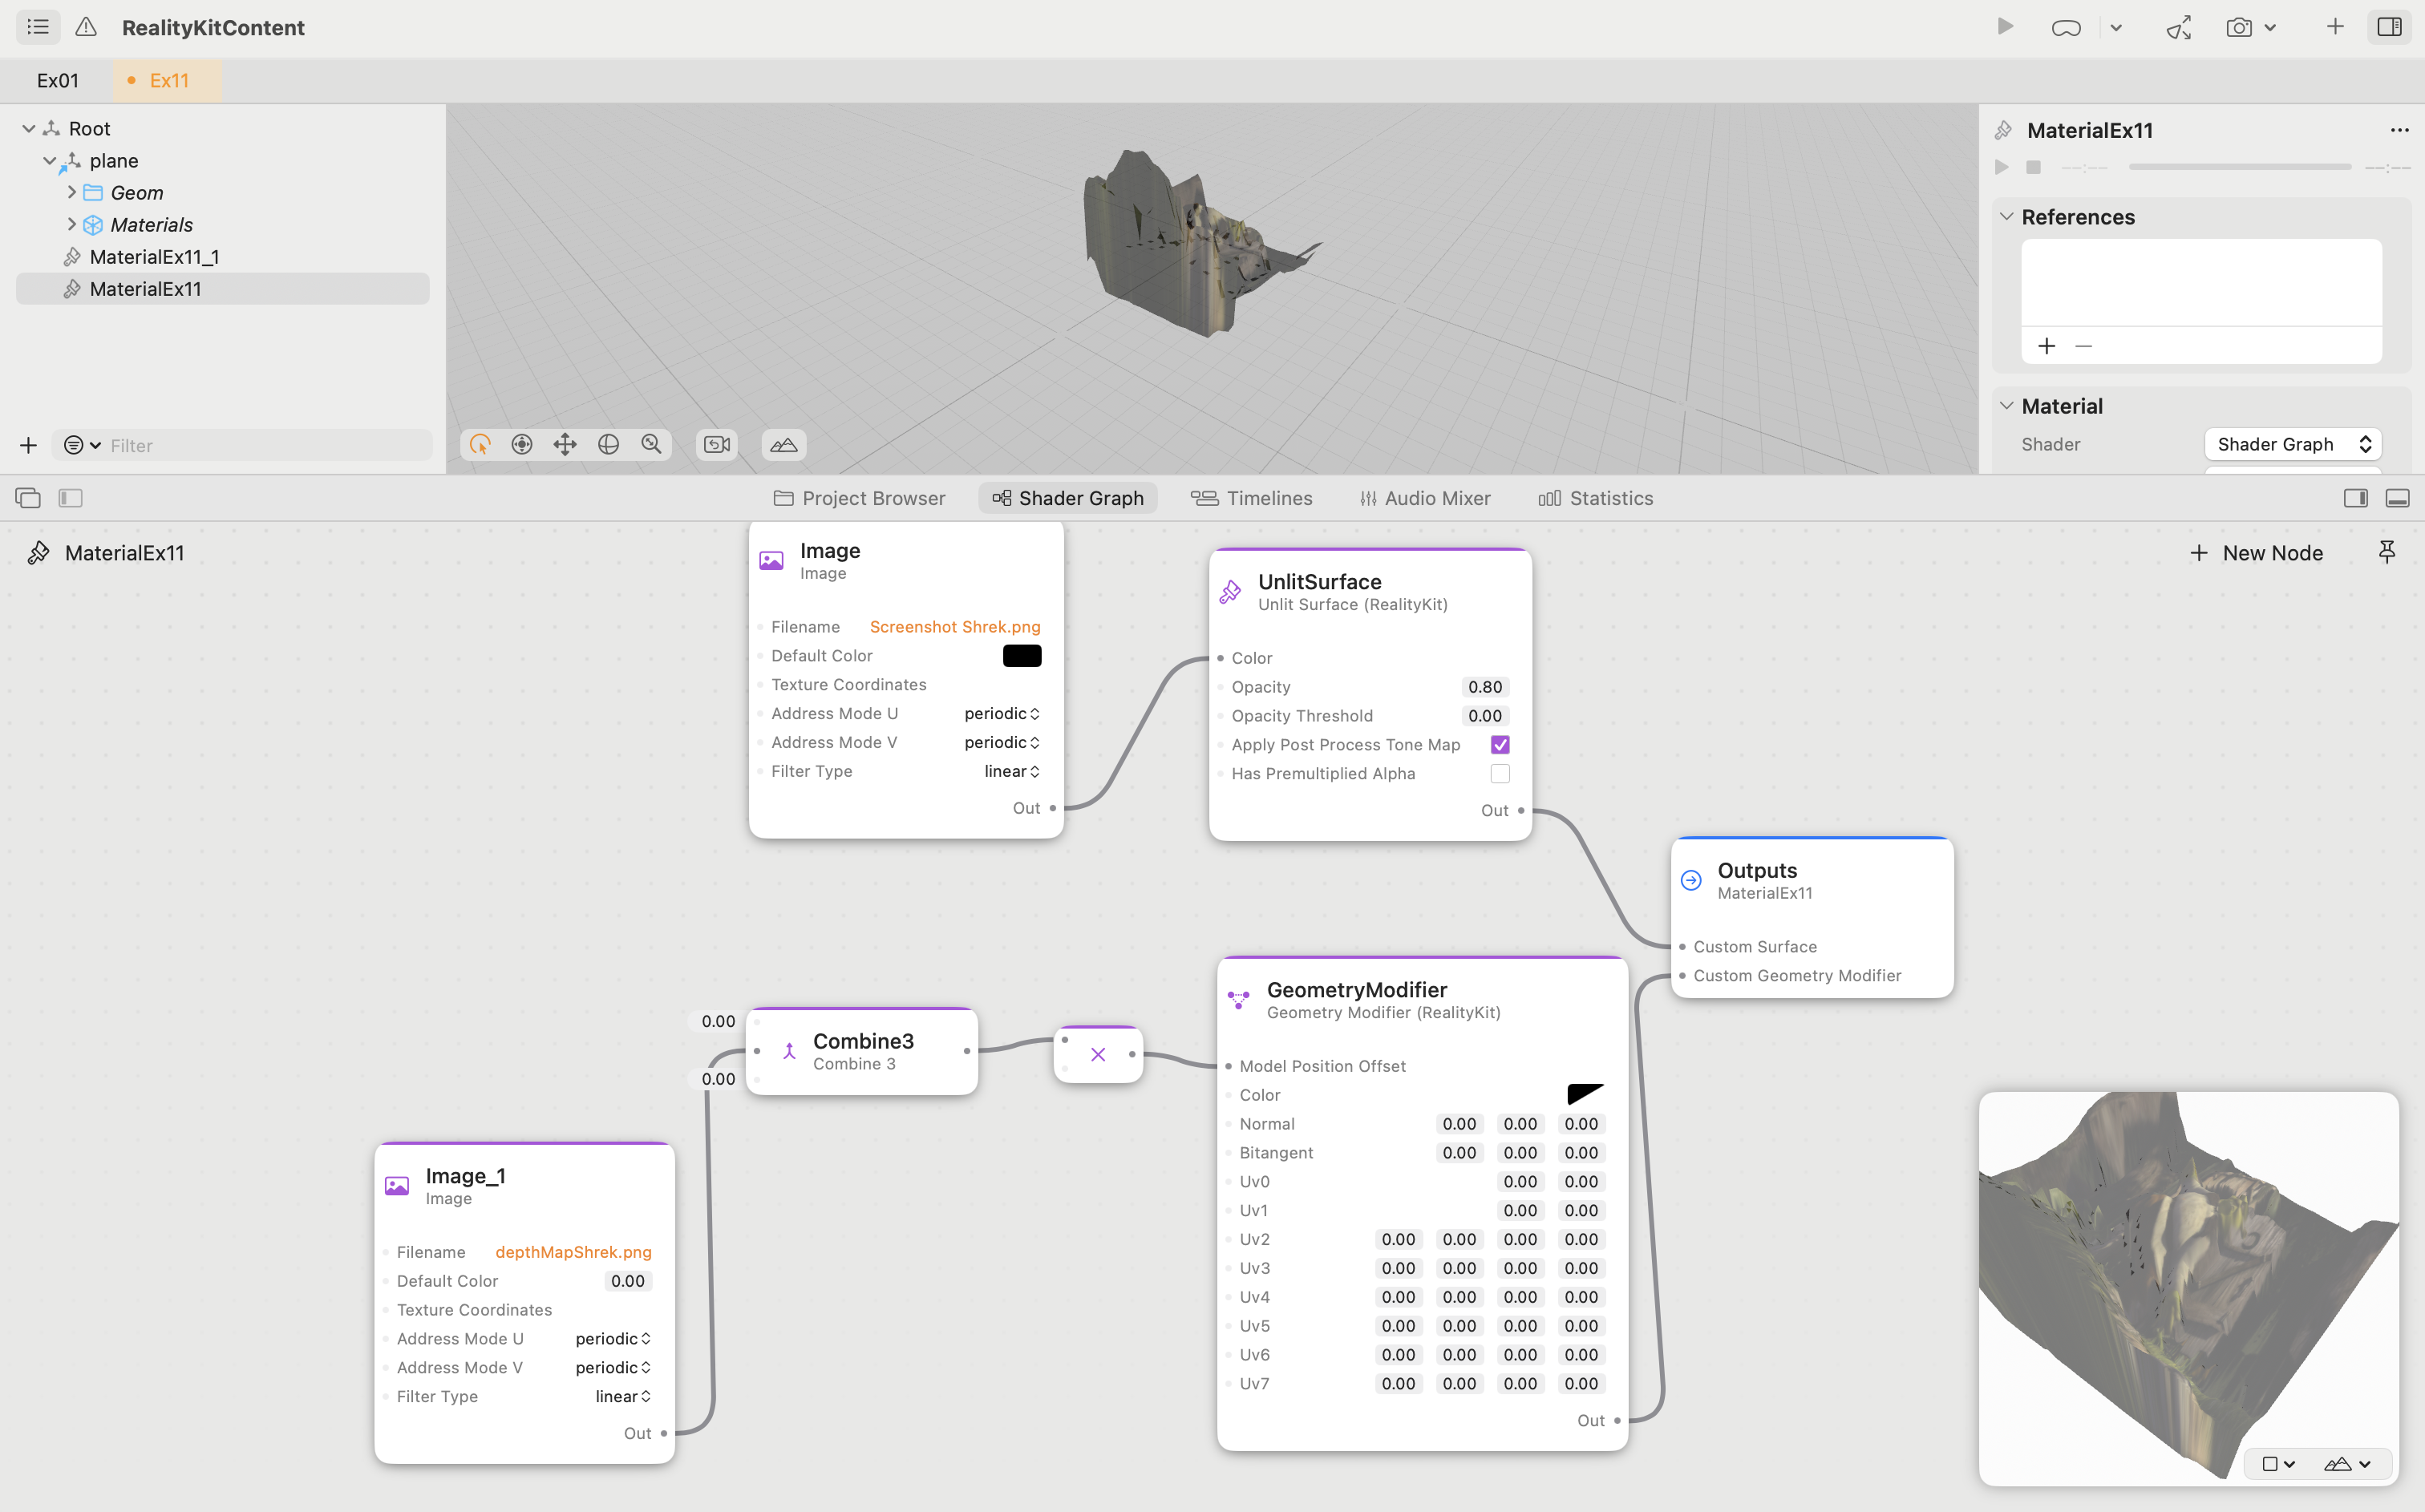Click the plus icon in top toolbar
The height and width of the screenshot is (1512, 2425).
click(2334, 27)
